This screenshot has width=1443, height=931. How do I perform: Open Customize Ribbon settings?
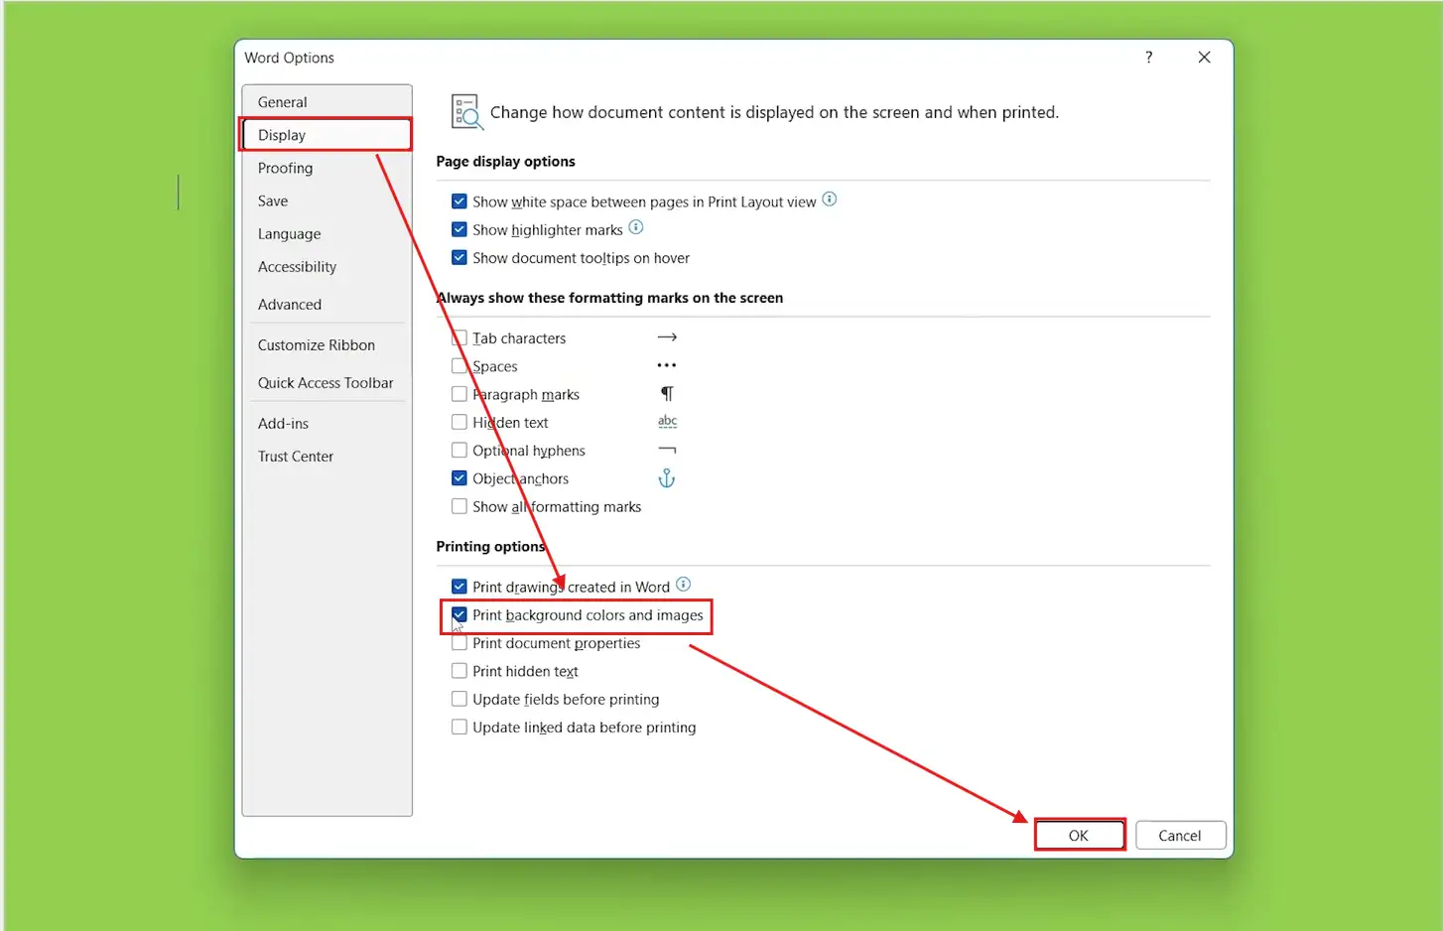327,345
